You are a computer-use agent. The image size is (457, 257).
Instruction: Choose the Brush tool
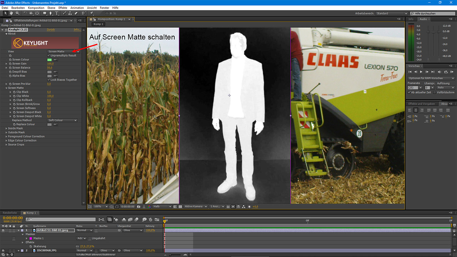[x=65, y=13]
